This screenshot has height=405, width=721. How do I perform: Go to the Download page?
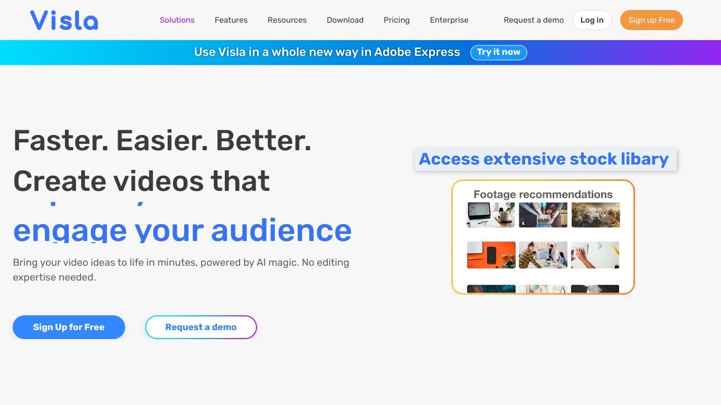coord(345,20)
